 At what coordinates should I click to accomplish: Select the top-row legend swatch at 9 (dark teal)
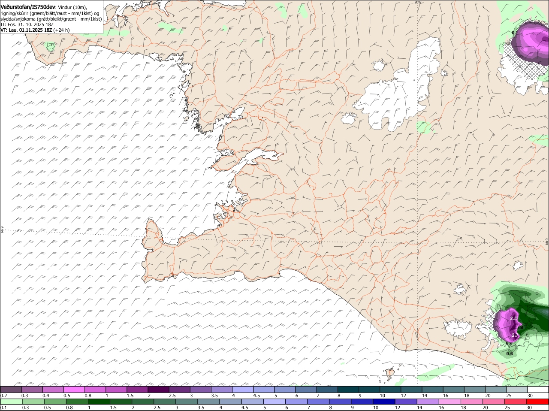point(369,390)
